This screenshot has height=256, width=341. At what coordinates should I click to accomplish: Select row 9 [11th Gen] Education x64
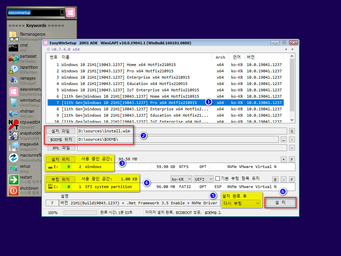pyautogui.click(x=166, y=115)
